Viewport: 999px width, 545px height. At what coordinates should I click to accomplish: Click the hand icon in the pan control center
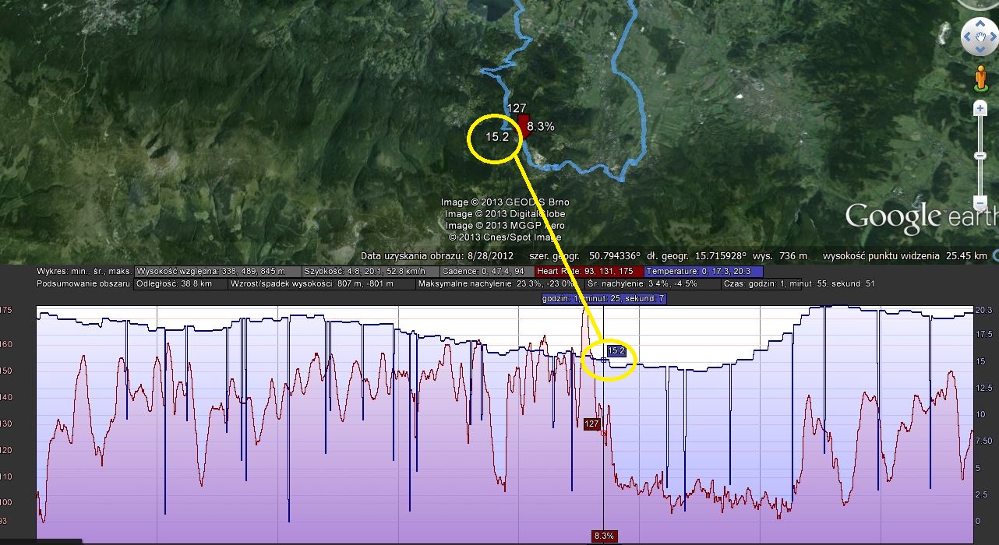tap(979, 35)
